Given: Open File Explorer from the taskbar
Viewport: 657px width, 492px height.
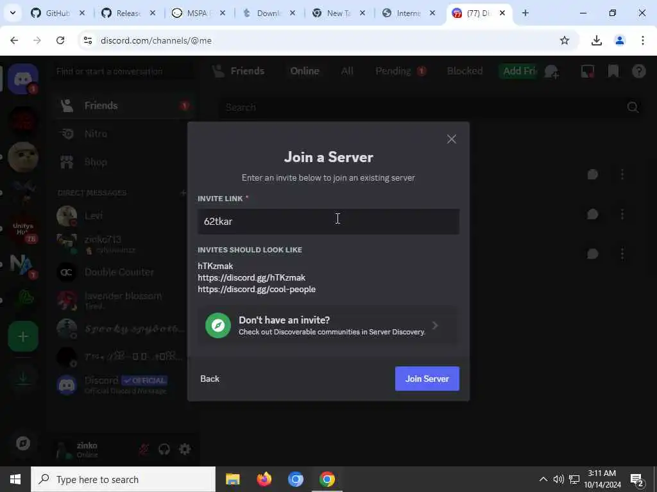Looking at the screenshot, I should point(232,479).
